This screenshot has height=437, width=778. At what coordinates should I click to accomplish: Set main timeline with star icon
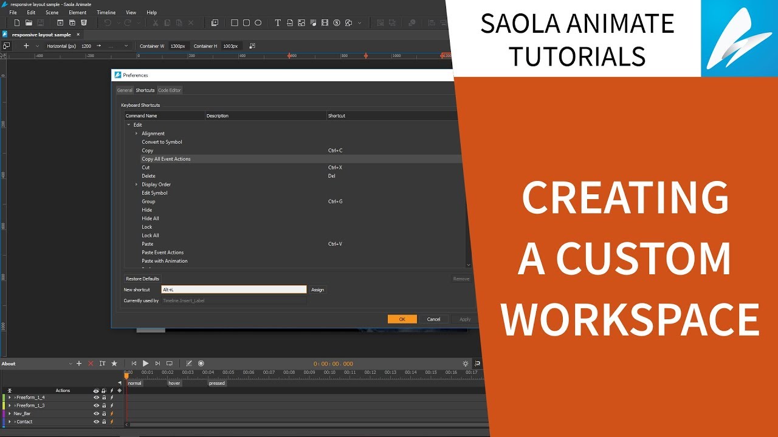pos(114,364)
